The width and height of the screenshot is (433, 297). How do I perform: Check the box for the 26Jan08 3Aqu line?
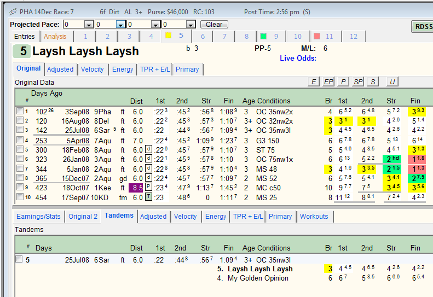tap(20, 159)
